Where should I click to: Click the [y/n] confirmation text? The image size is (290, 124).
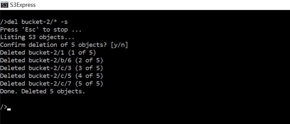(x=119, y=45)
